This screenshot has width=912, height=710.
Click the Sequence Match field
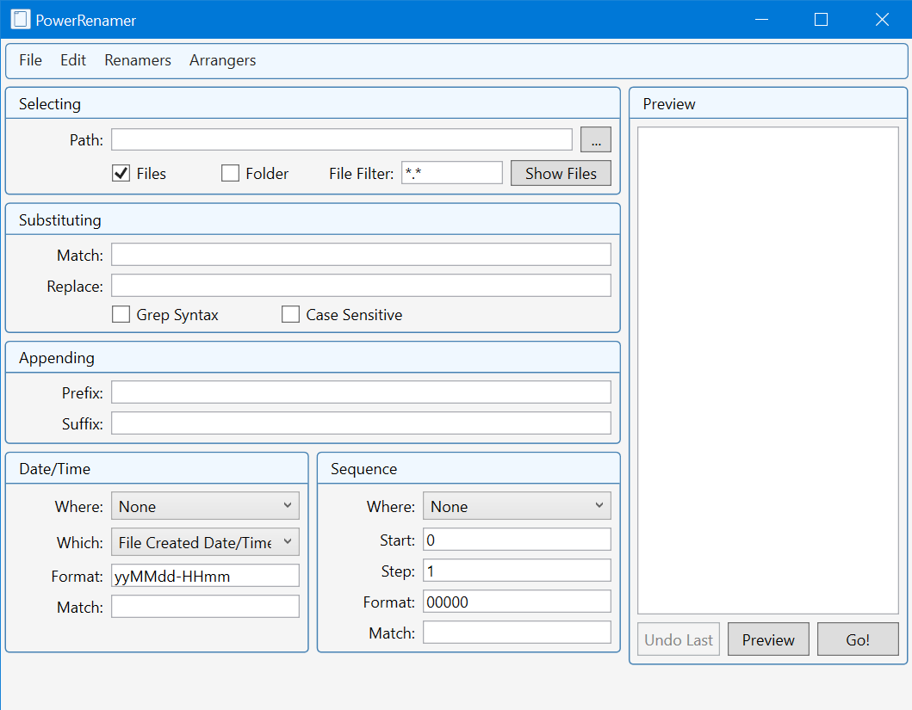point(517,633)
